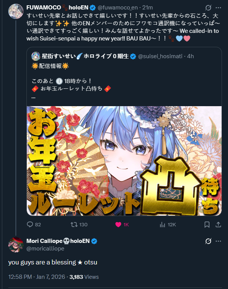Open more options on FUWAMOCO's post
The image size is (228, 289).
218,8
